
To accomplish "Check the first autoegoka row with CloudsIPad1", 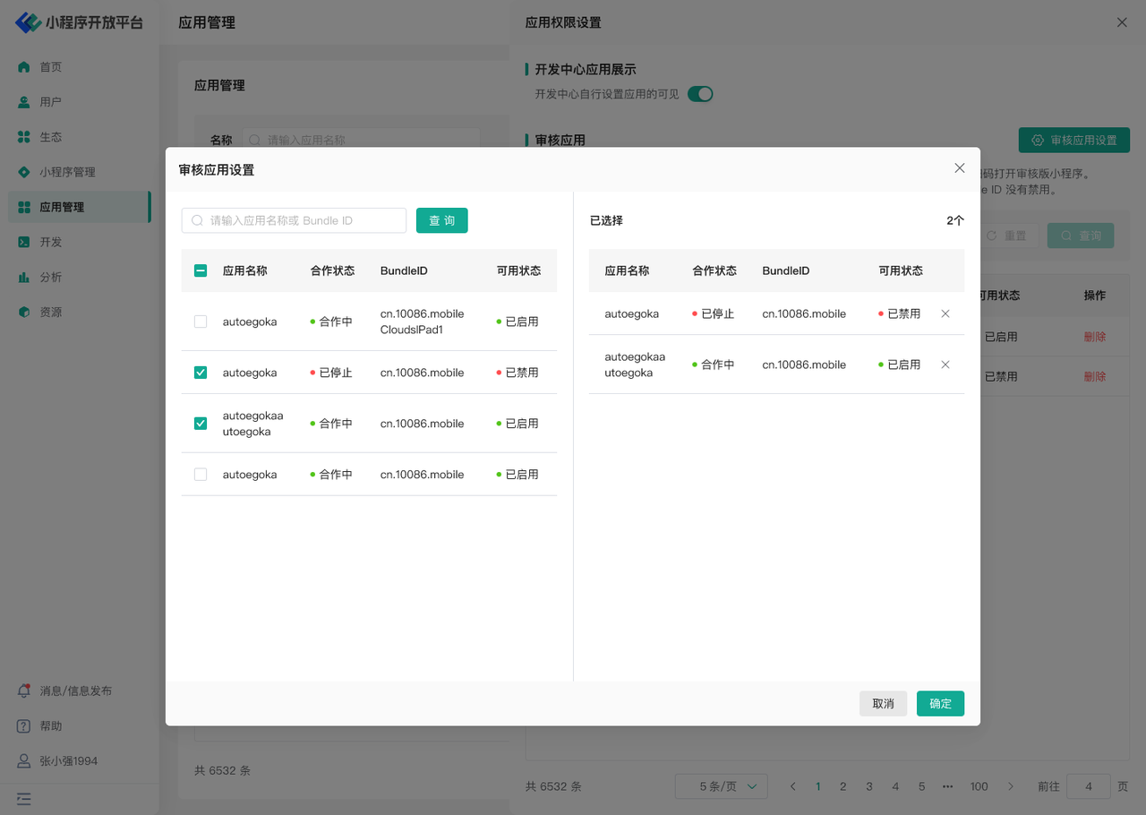I will pyautogui.click(x=201, y=322).
